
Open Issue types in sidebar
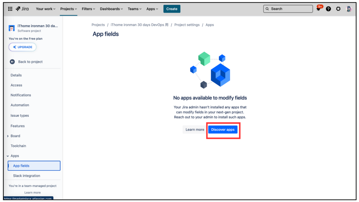(20, 115)
